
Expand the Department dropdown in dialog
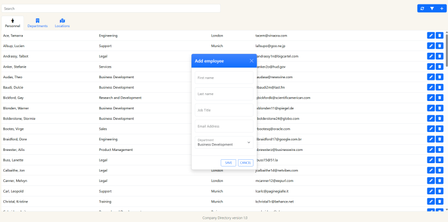pyautogui.click(x=225, y=143)
